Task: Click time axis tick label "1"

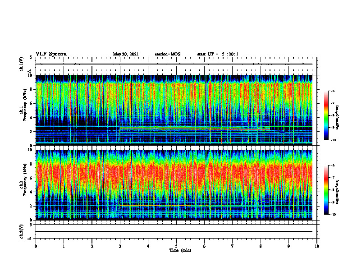Action: [x=64, y=246]
